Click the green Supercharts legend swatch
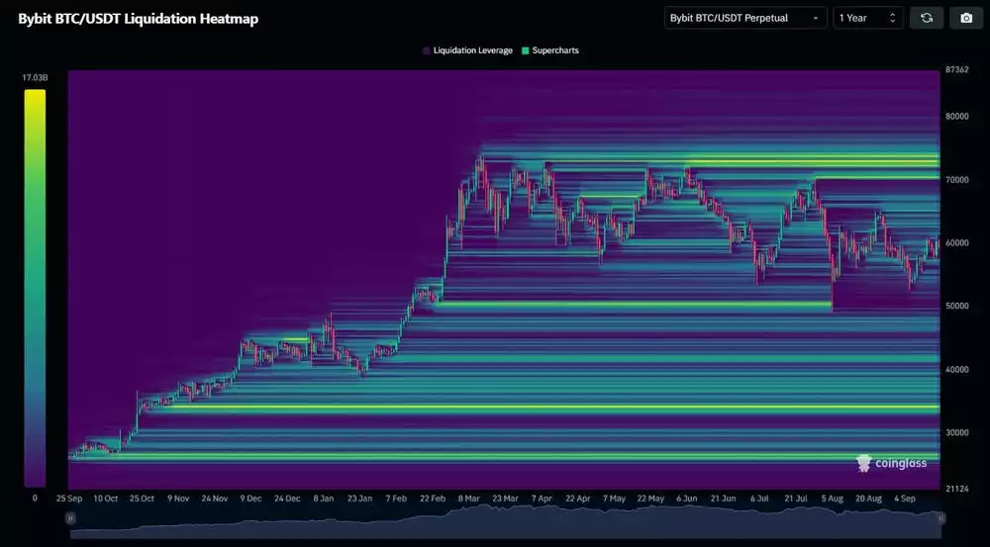 pyautogui.click(x=526, y=50)
